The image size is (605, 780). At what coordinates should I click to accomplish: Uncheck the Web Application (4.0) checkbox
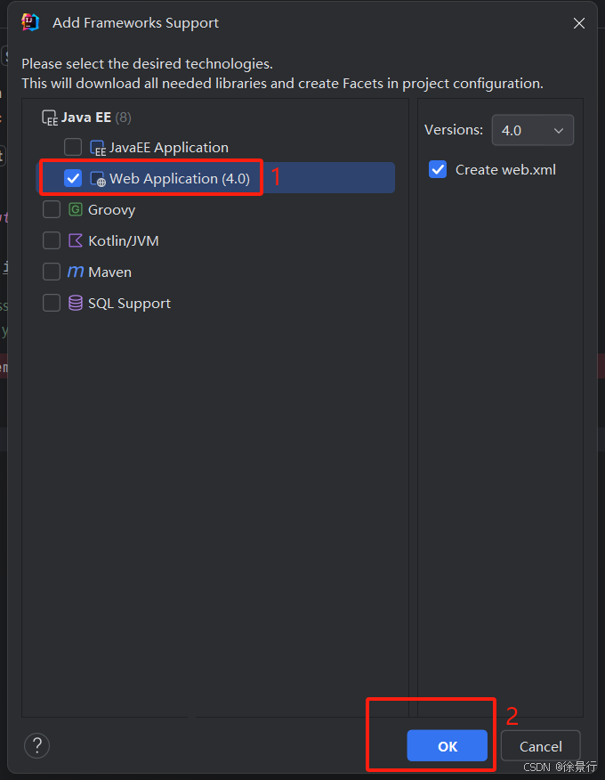click(73, 178)
